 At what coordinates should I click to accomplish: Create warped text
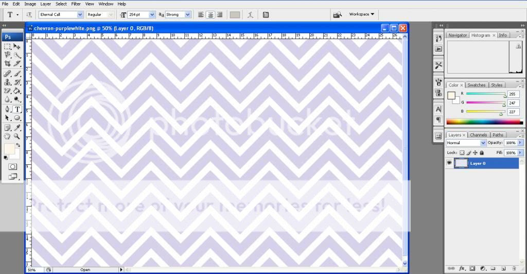tap(251, 15)
